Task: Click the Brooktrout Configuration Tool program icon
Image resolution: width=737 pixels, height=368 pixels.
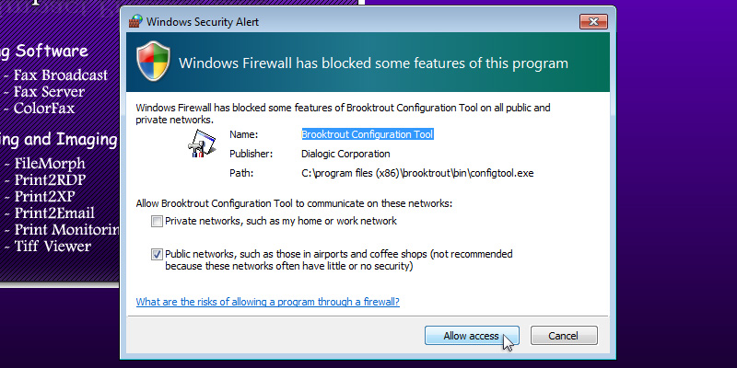Action: pos(202,142)
